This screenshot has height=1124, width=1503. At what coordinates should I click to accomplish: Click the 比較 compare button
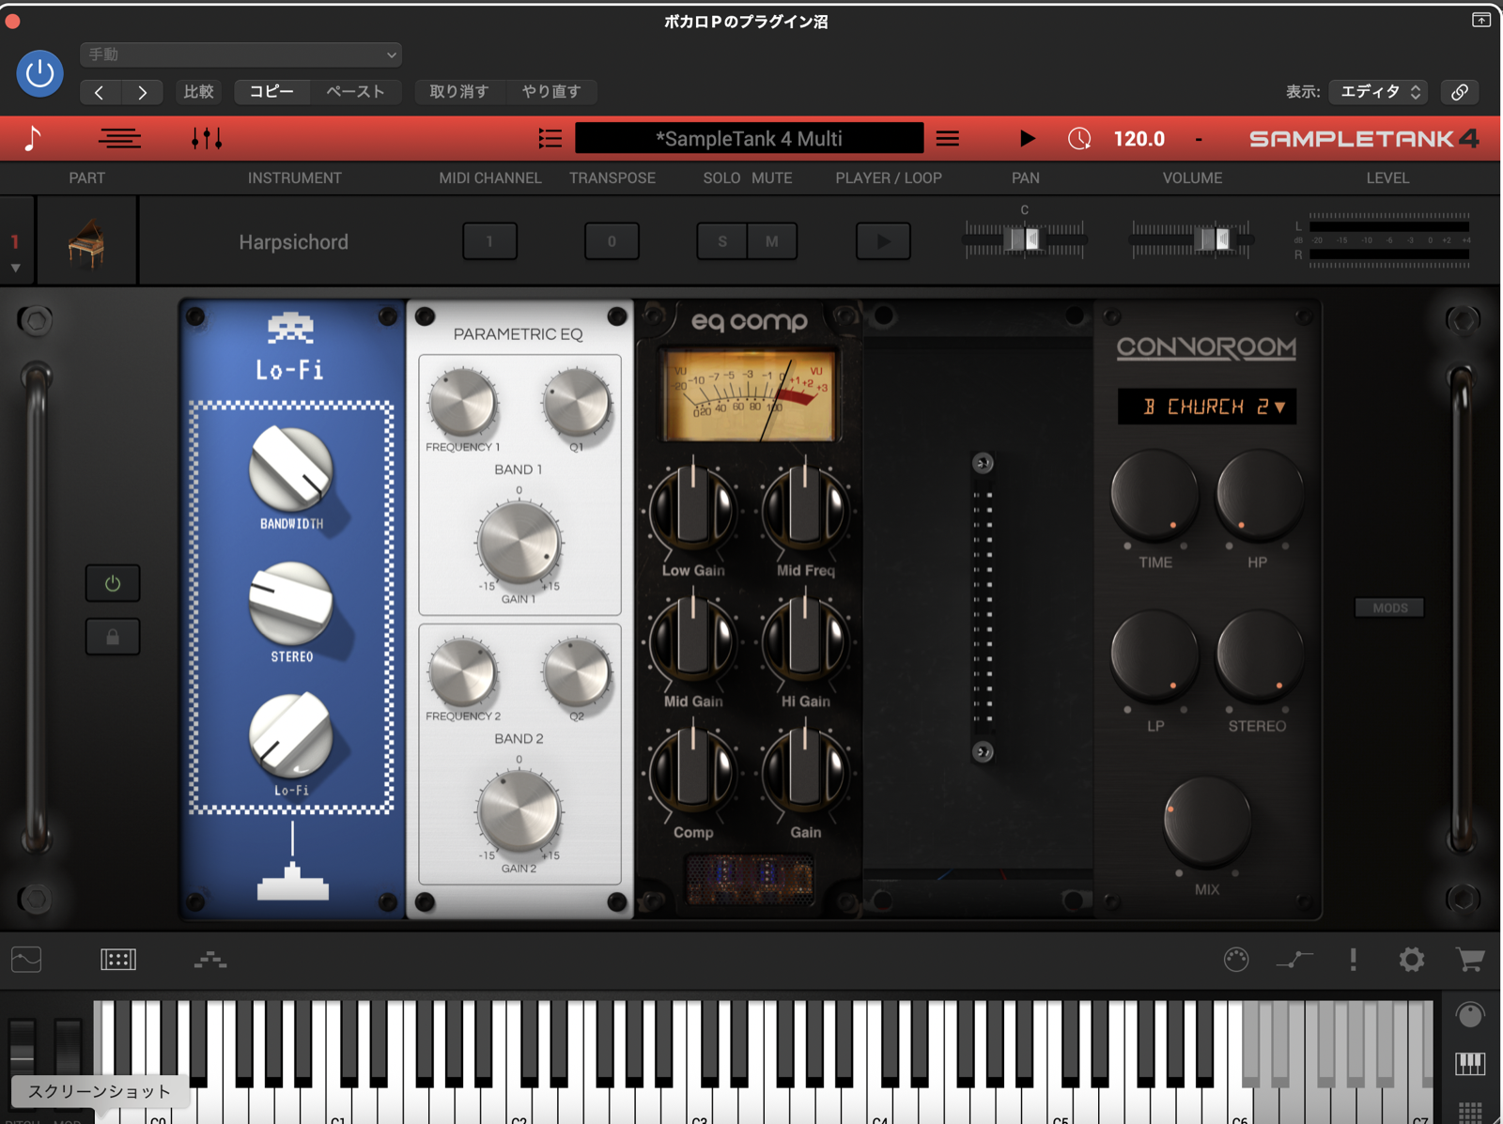[x=198, y=92]
